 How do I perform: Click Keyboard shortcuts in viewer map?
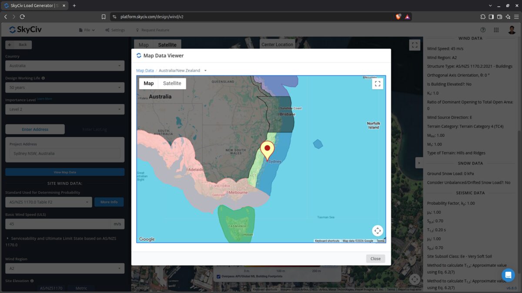(x=327, y=241)
